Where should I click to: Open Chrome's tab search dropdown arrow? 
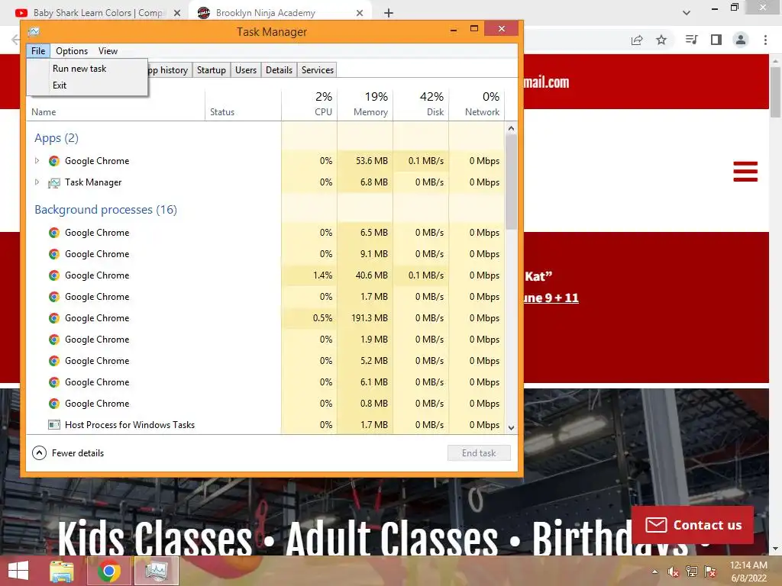click(687, 13)
